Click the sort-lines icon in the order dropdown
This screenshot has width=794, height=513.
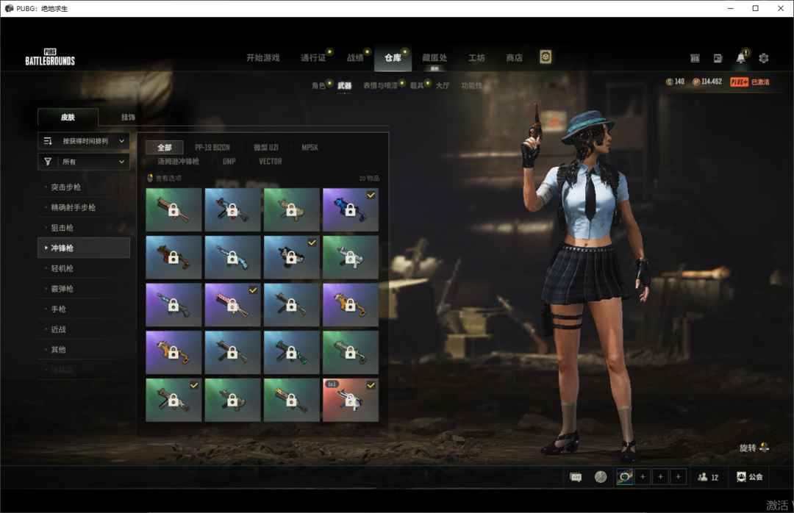[x=48, y=141]
